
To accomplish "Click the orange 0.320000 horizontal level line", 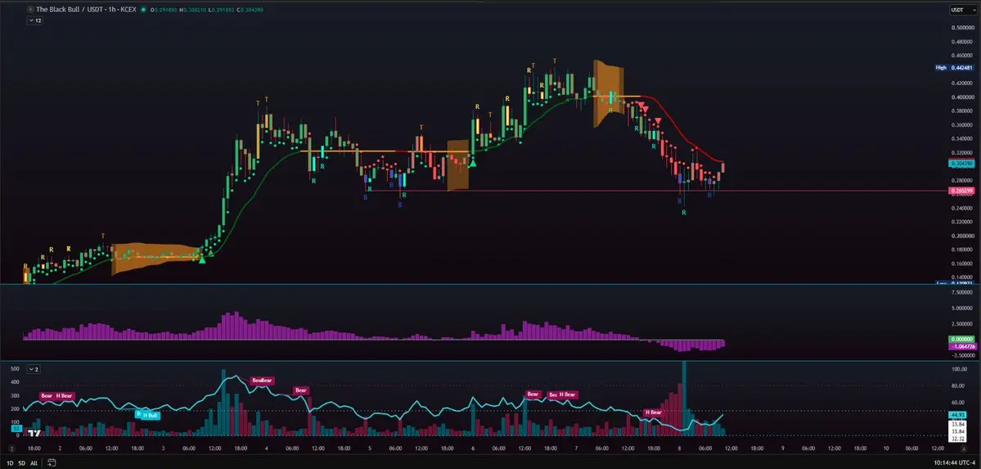I will (x=383, y=151).
